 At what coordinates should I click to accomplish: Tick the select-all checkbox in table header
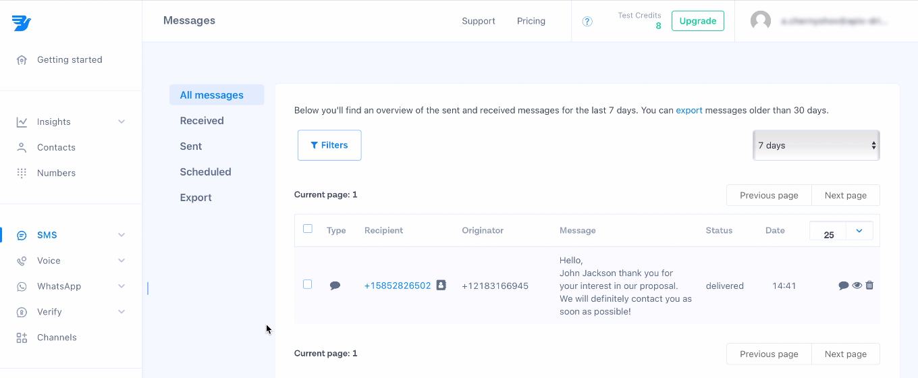(308, 229)
